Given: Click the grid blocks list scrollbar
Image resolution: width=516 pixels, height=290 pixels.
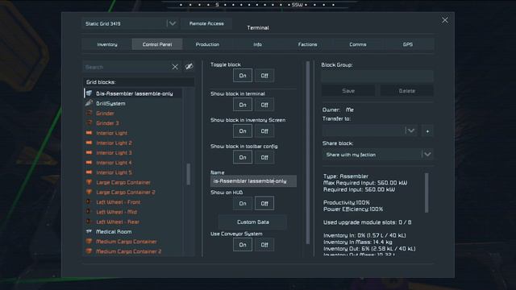Looking at the screenshot, I should pos(188,174).
